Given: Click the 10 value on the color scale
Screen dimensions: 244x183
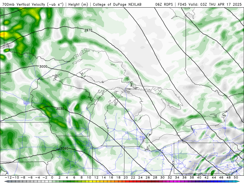Looking at the screenshot, I should pos(89,178).
